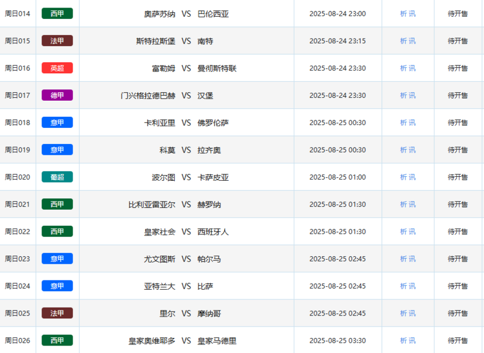Select 西甲 tag in 周日014 row
The height and width of the screenshot is (353, 484).
(57, 14)
